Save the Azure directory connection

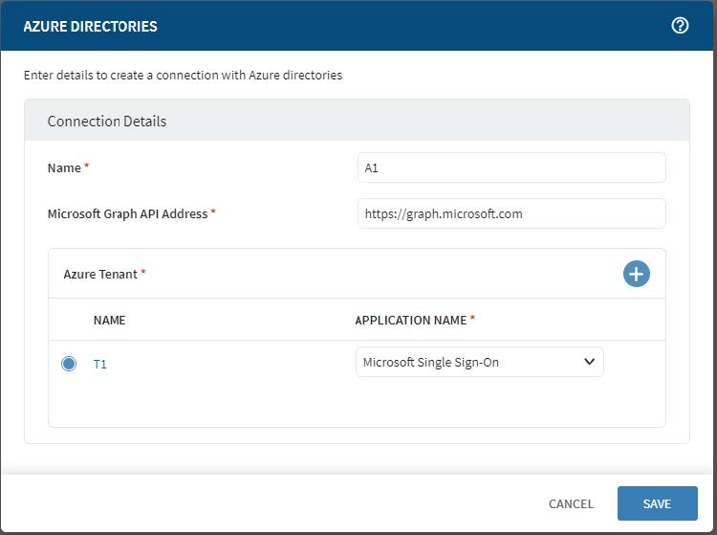(657, 503)
